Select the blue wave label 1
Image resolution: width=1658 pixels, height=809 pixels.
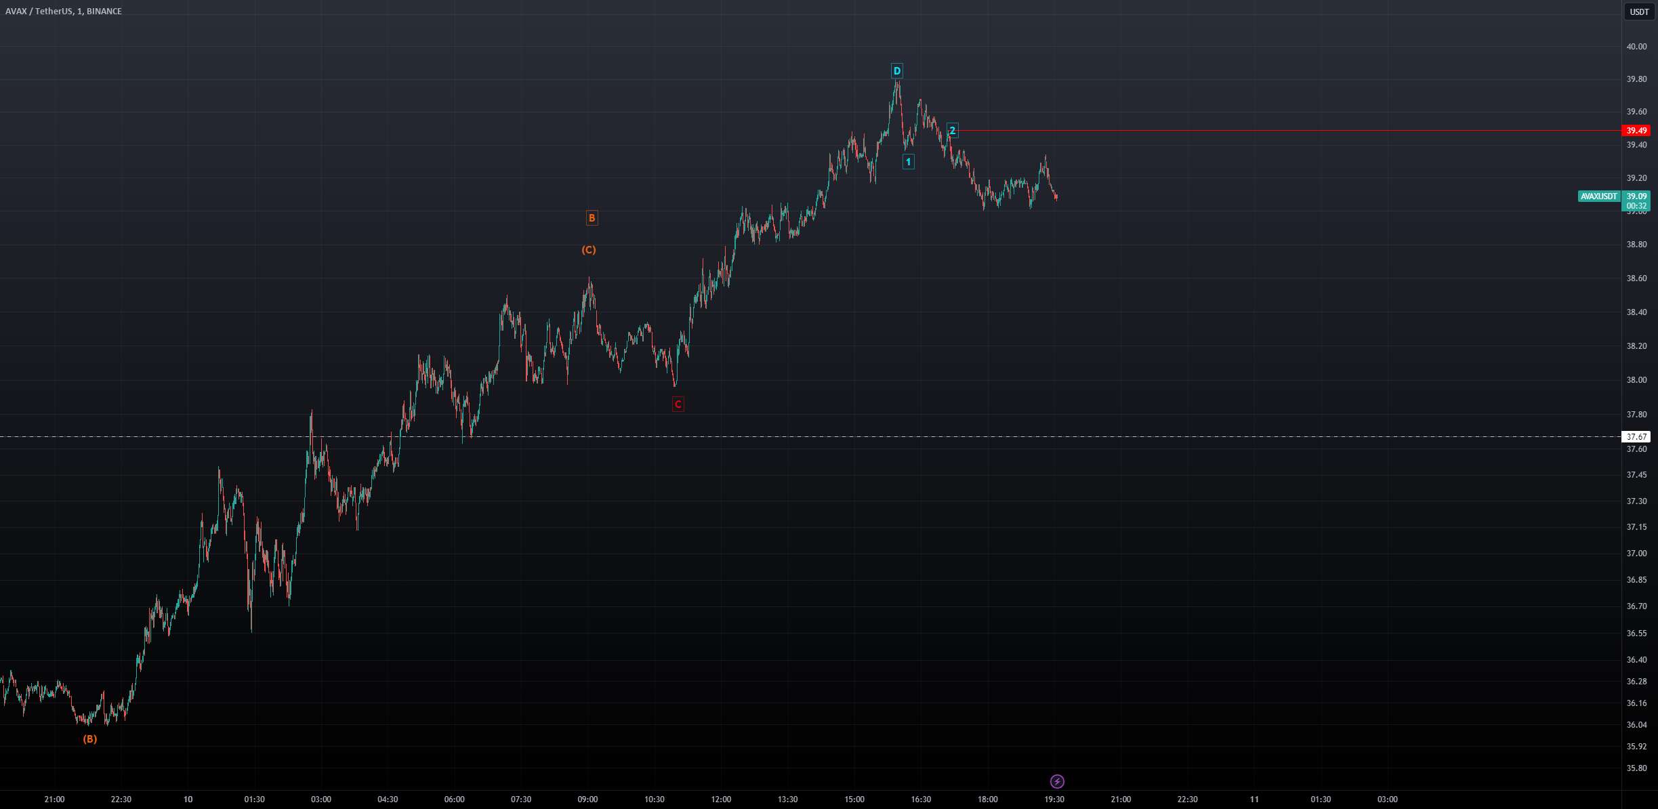pyautogui.click(x=908, y=161)
